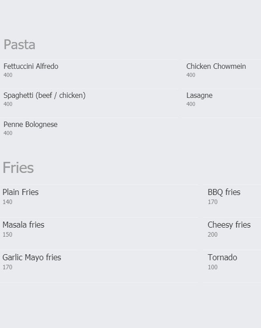Click the Fries section heading

(x=18, y=168)
